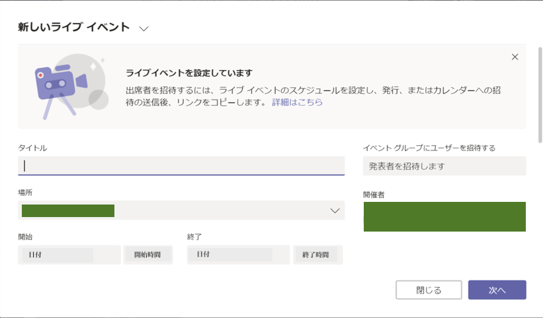Open the 詳細はこちら link

297,102
